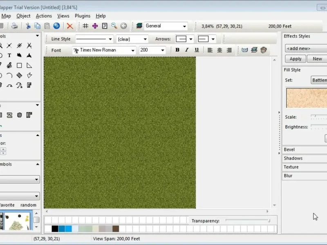This screenshot has width=327, height=245.
Task: Select the jagged outline polygon tool
Action: coord(29,75)
